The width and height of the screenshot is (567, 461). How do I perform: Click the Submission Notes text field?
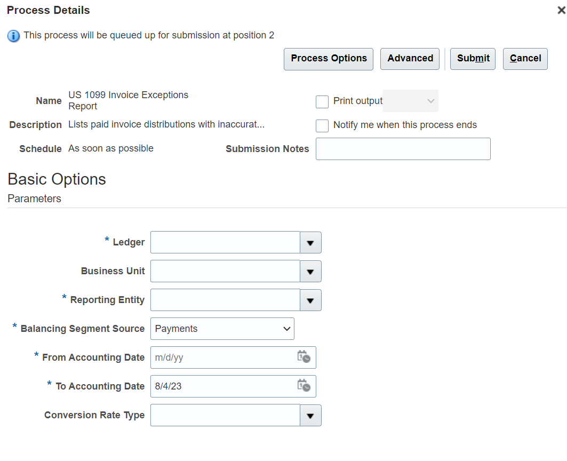[403, 149]
